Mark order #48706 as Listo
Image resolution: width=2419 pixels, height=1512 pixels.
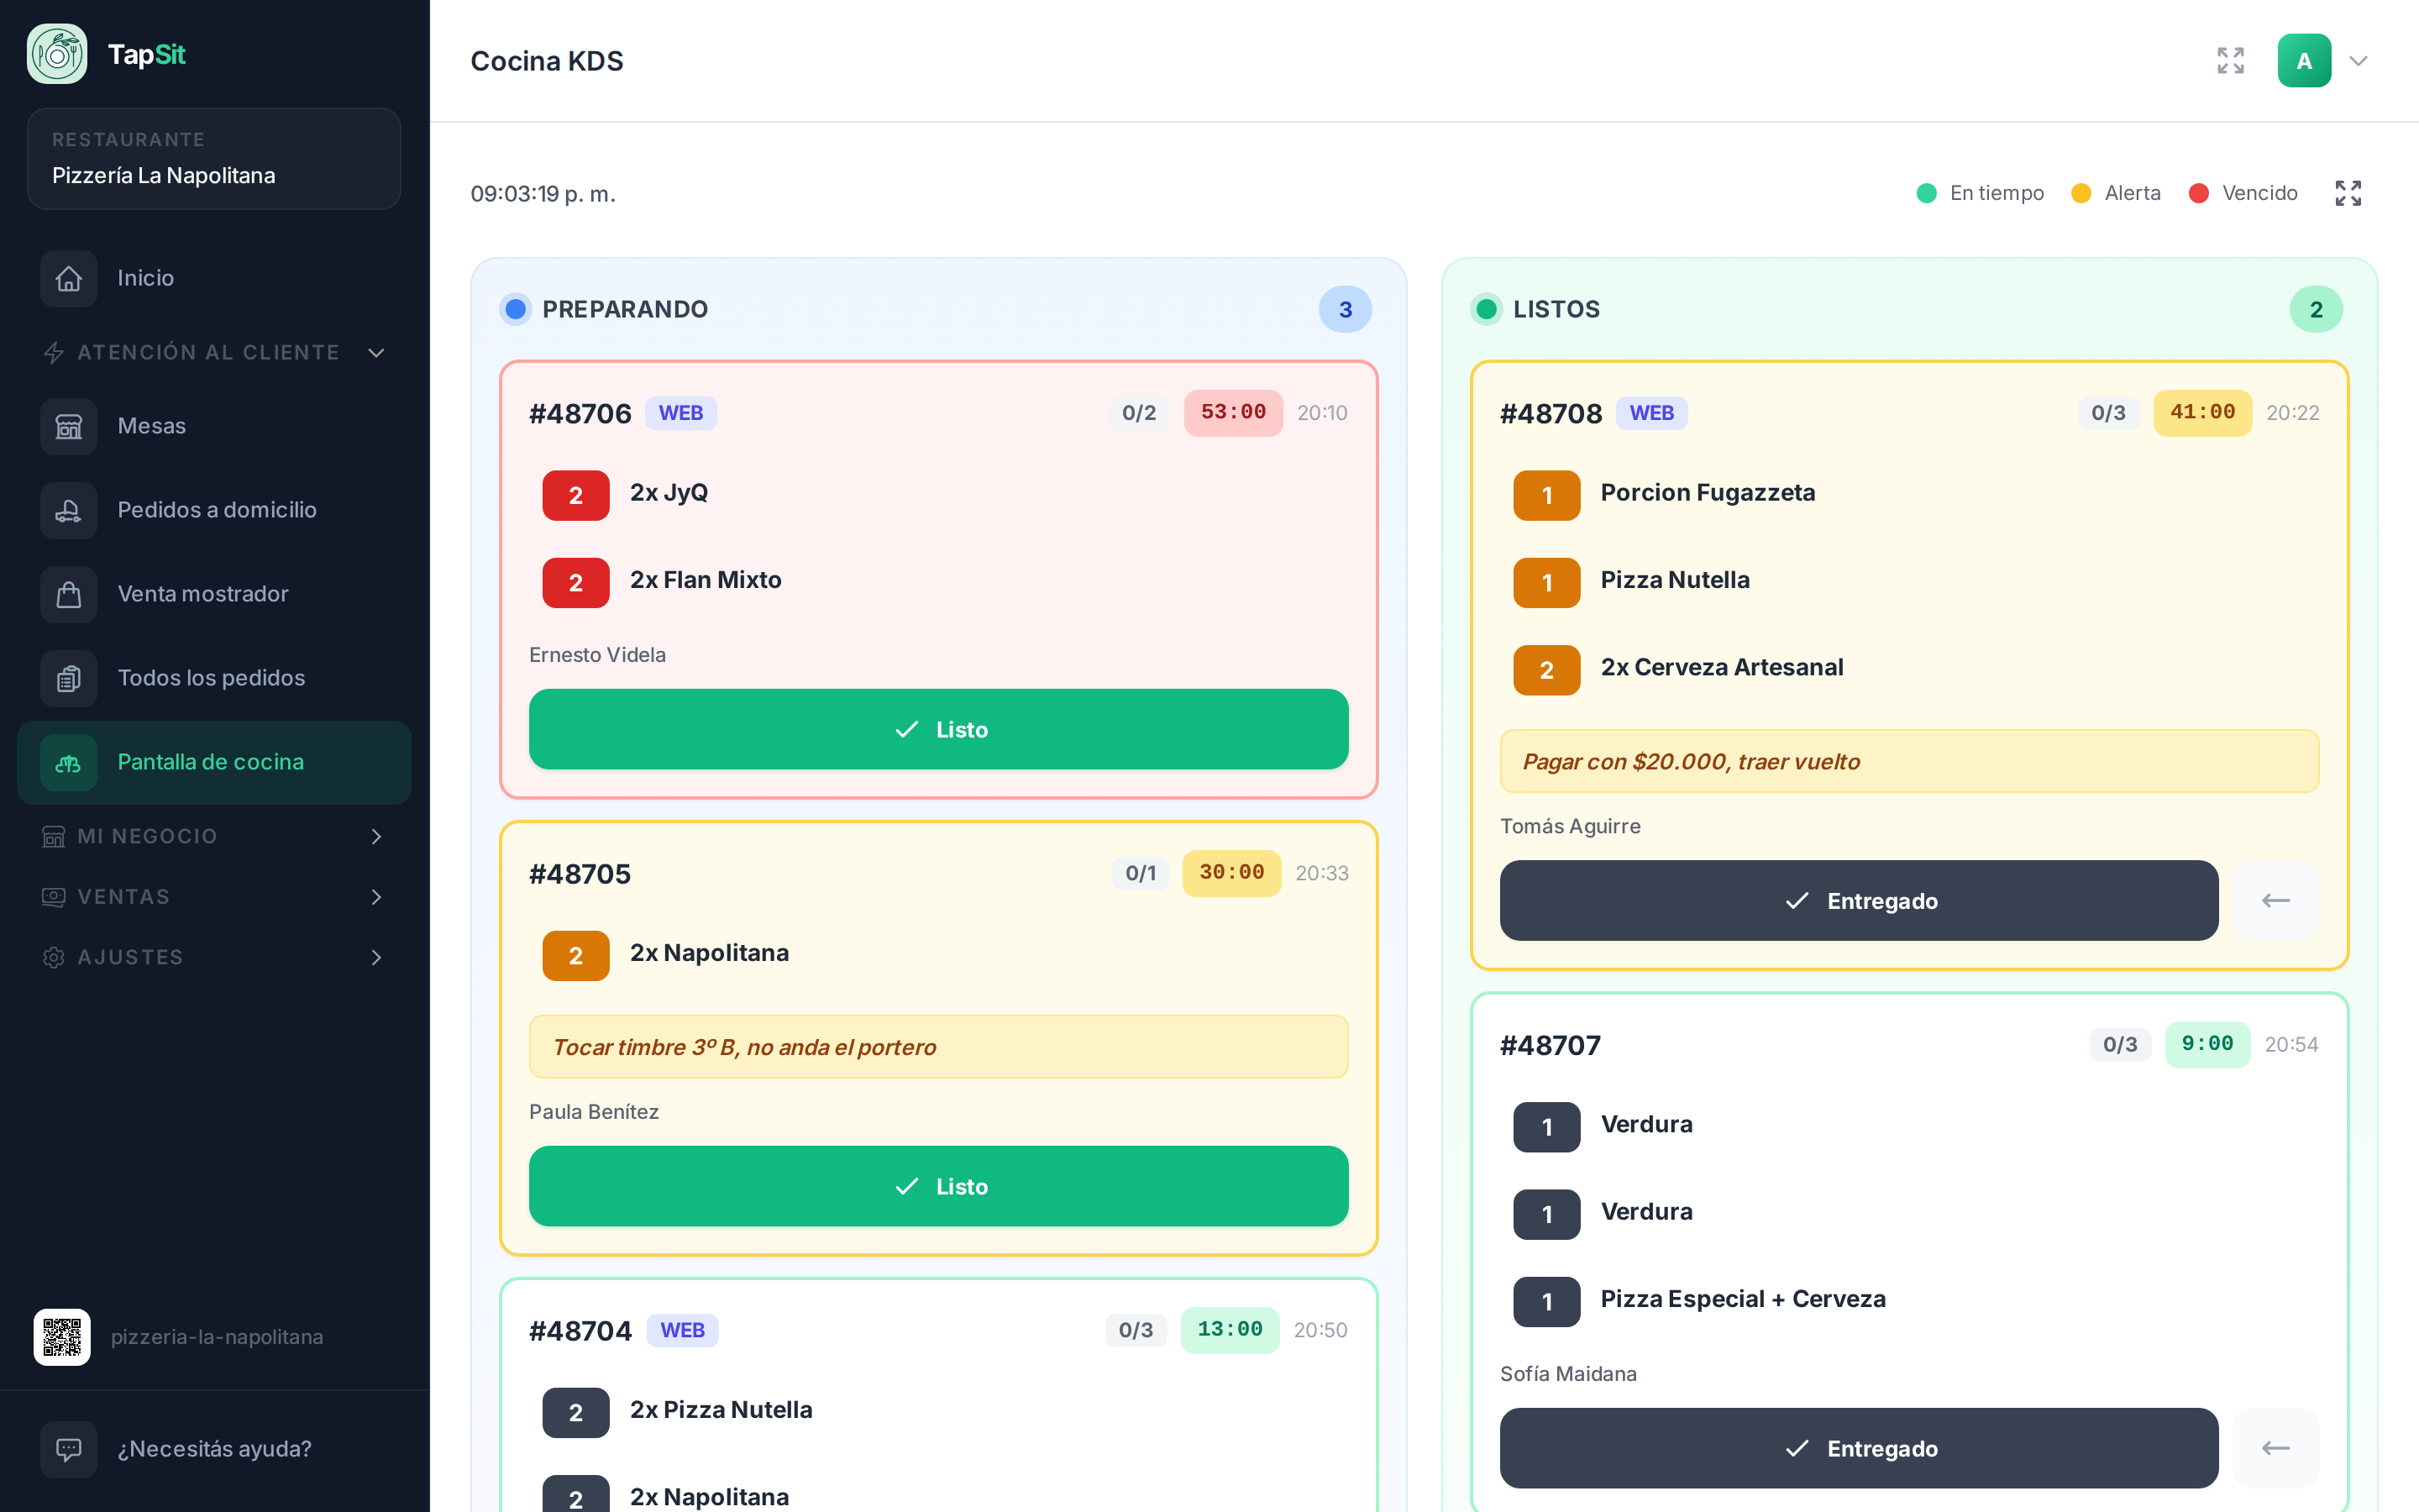point(938,729)
